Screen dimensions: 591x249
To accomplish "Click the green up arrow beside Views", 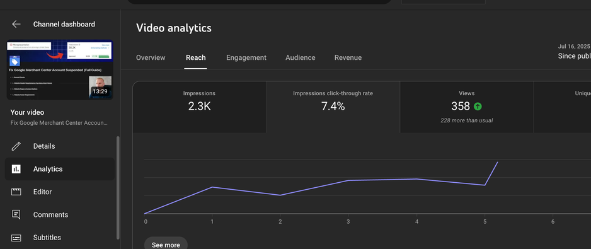I will pyautogui.click(x=478, y=107).
